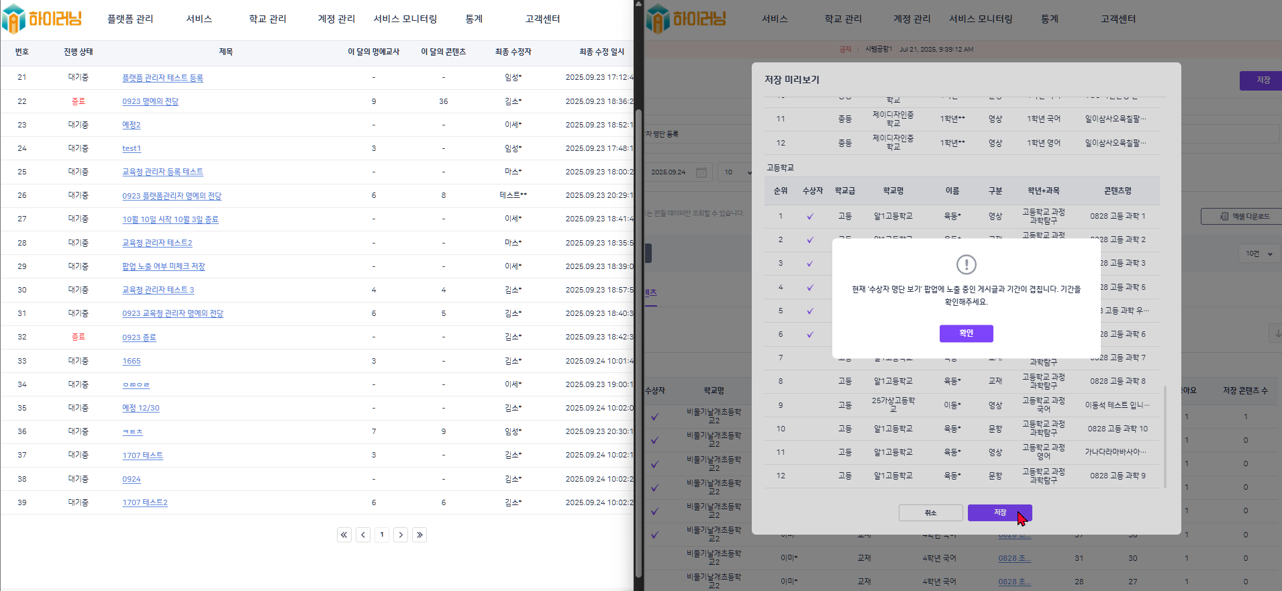Open the '0923 명예의 전당' link
The width and height of the screenshot is (1282, 591).
[x=150, y=101]
